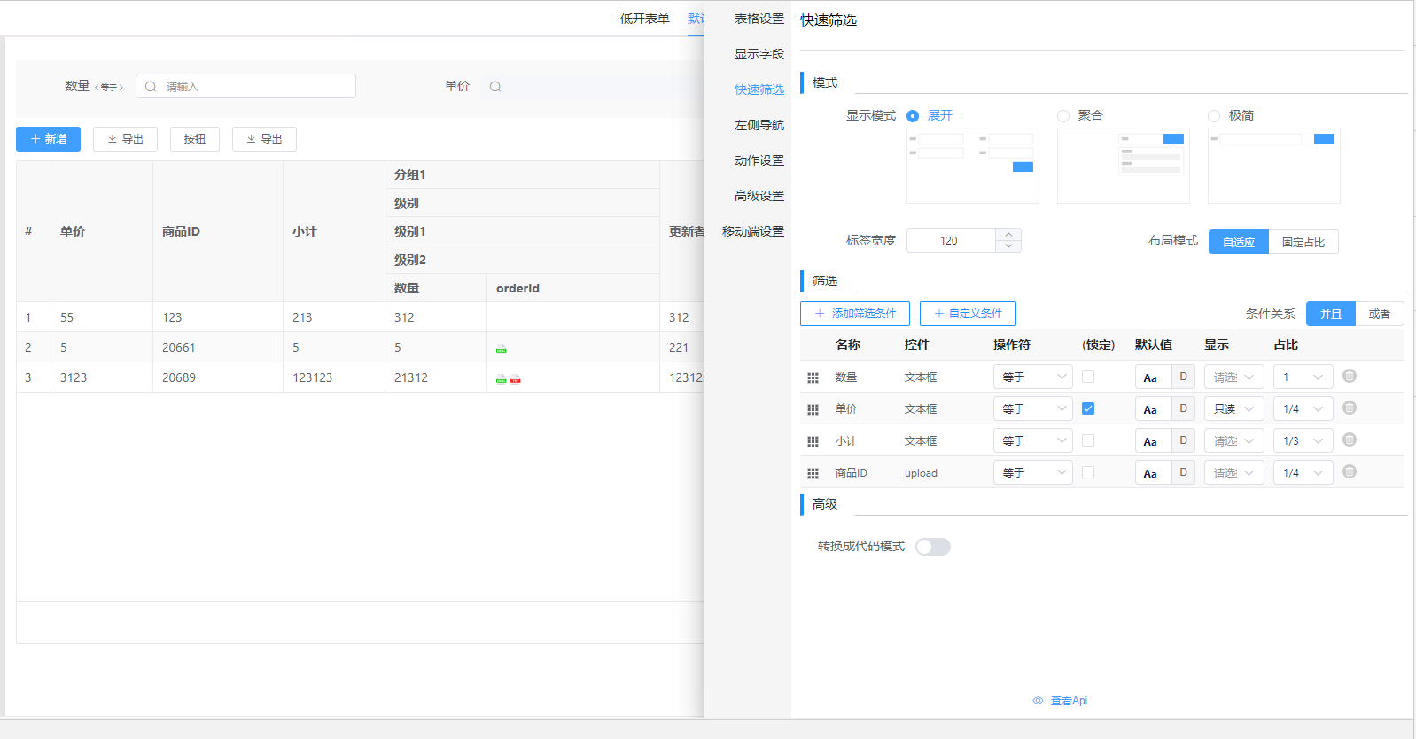Click drag handle for 数量 row

click(813, 377)
